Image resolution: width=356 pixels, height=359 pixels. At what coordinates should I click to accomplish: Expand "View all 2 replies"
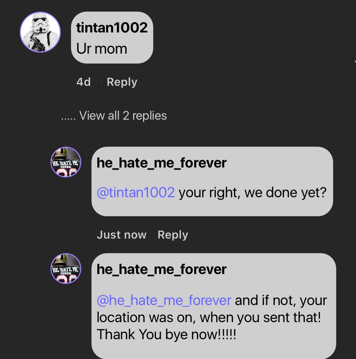(x=123, y=116)
